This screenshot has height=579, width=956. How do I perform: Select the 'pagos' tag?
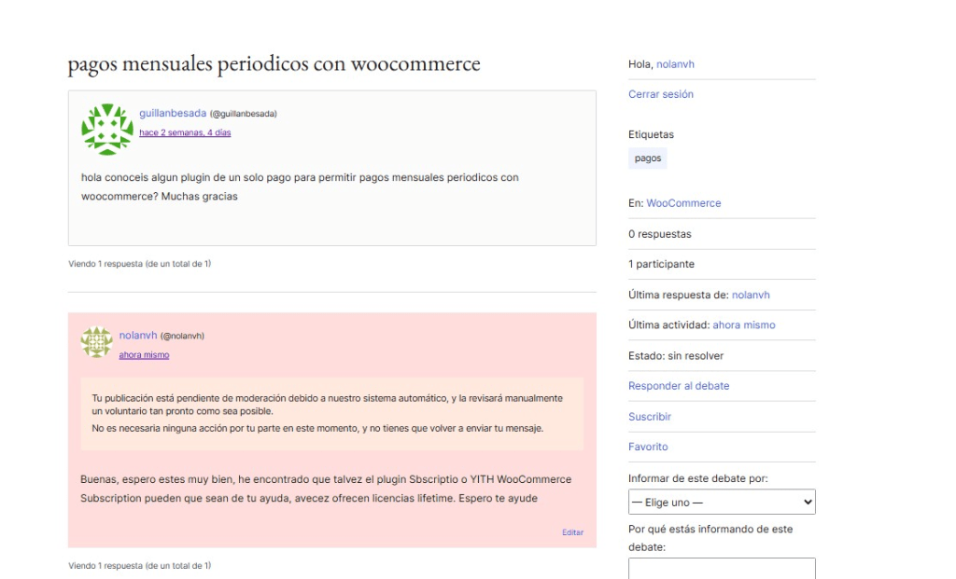pos(648,159)
